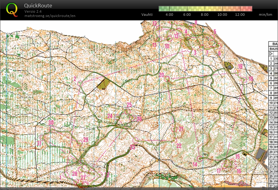Click control number 18 on the map
The width and height of the screenshot is (278, 190).
click(x=250, y=79)
